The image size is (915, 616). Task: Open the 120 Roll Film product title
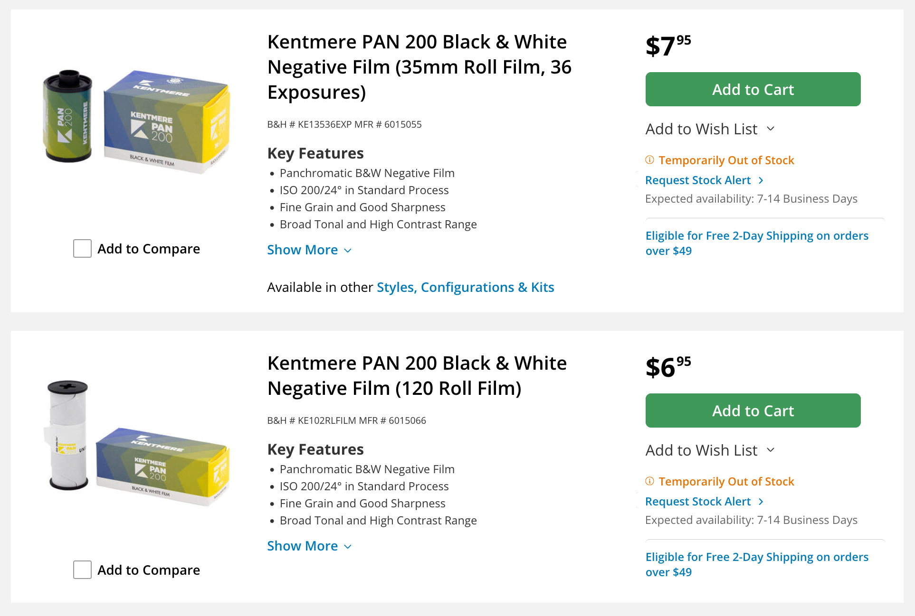pos(417,376)
